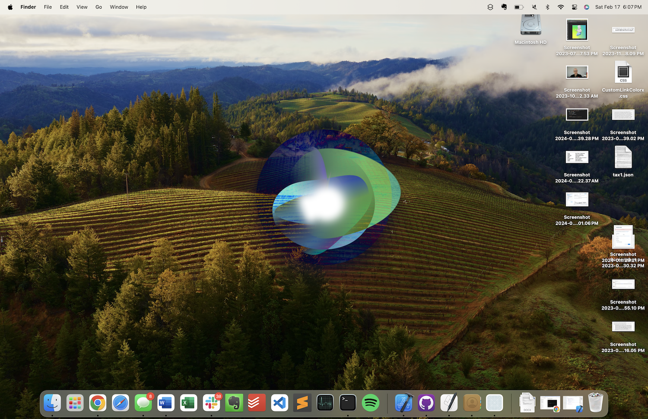
Task: Select the Macintosh HD drive icon
Action: [x=530, y=25]
